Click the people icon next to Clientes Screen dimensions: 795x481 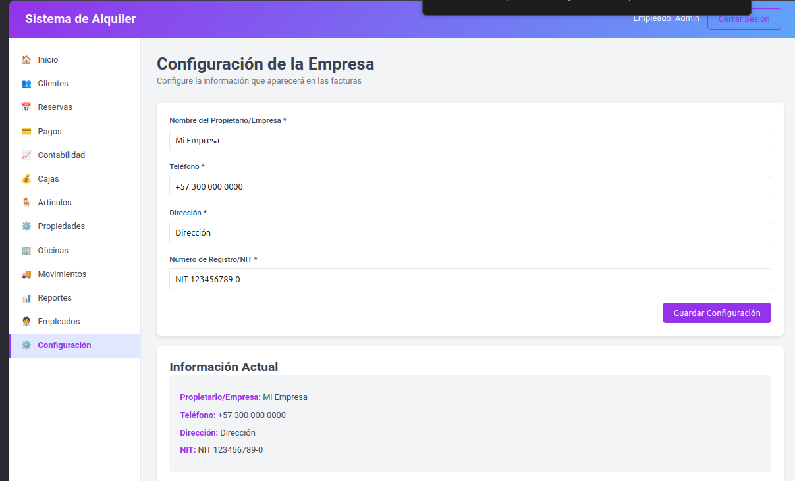(26, 84)
